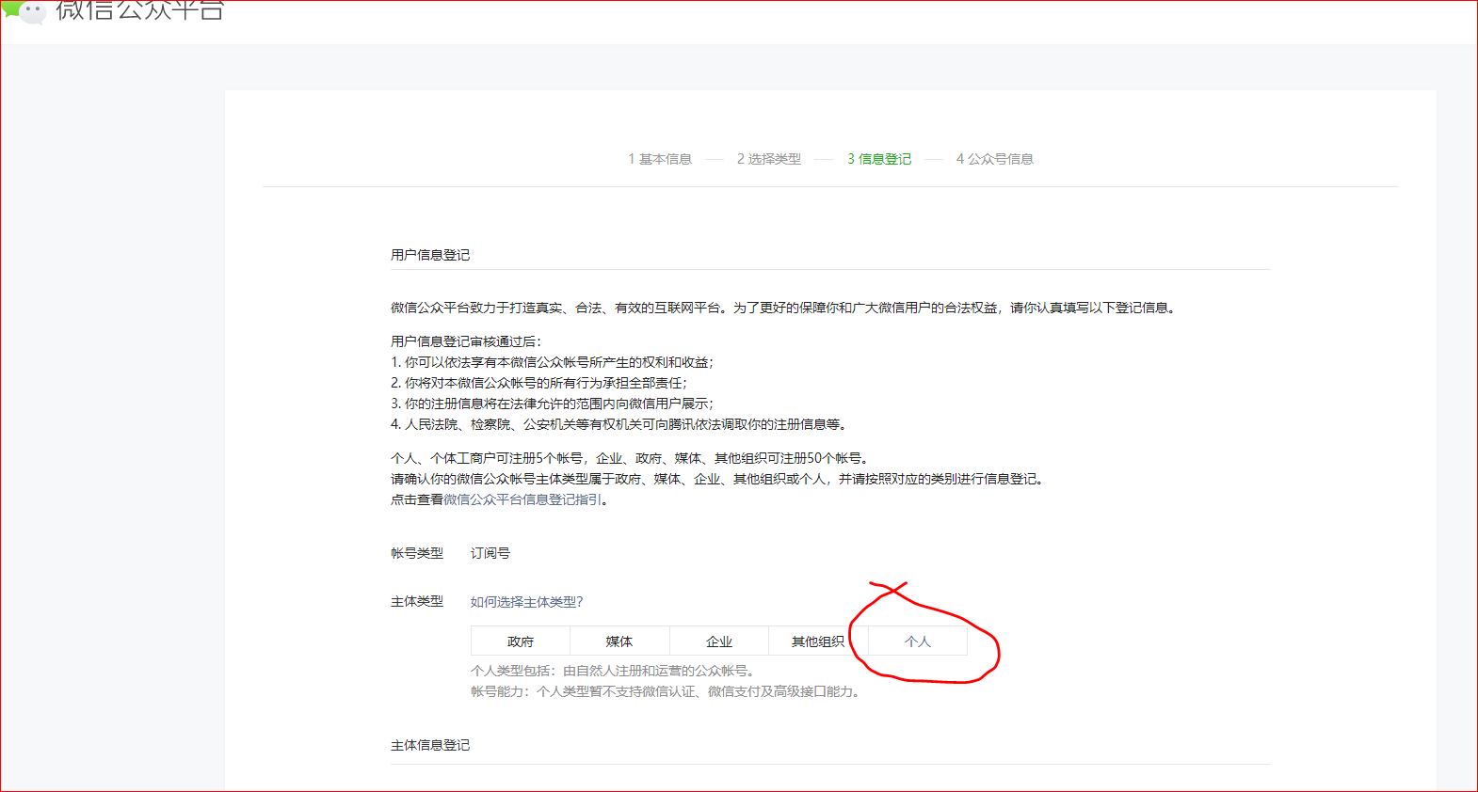This screenshot has width=1478, height=792.
Task: Go to step 1 基本信息
Action: pos(660,159)
